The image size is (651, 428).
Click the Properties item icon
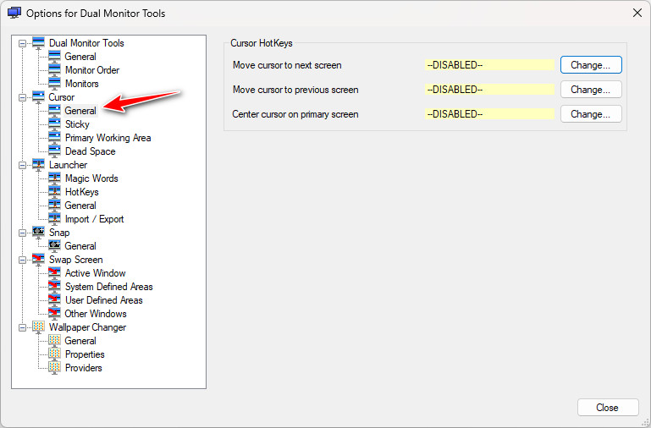[x=54, y=354]
